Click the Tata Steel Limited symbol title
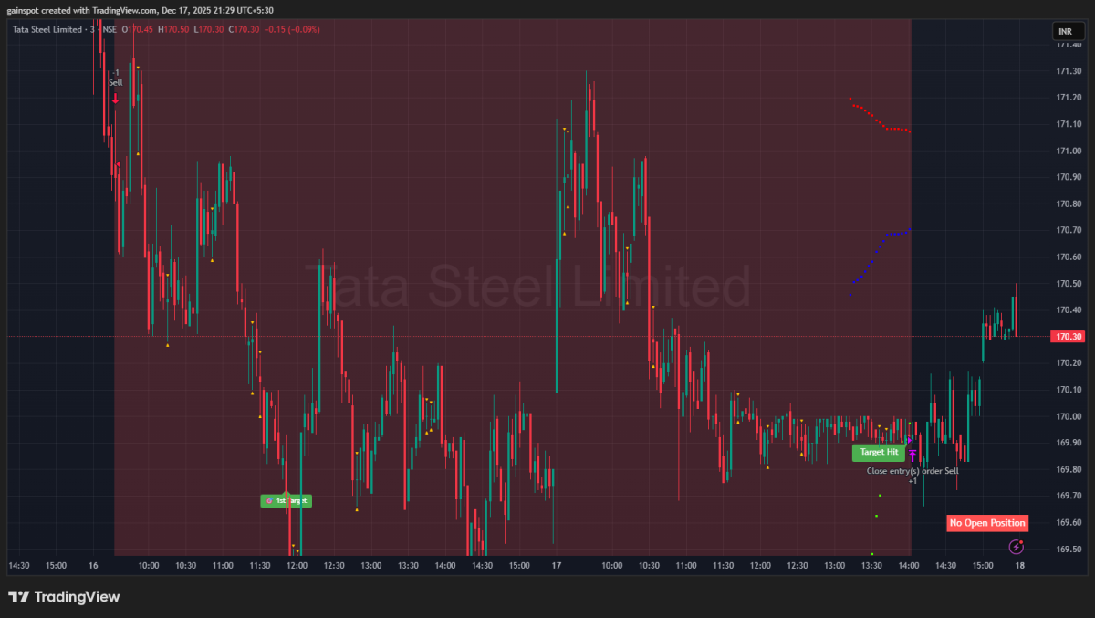1095x618 pixels. tap(48, 29)
